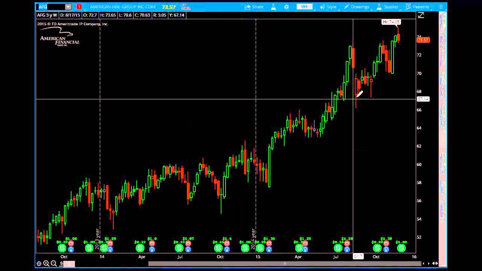Click the earnings icon labeled $1.38

(x=386, y=244)
